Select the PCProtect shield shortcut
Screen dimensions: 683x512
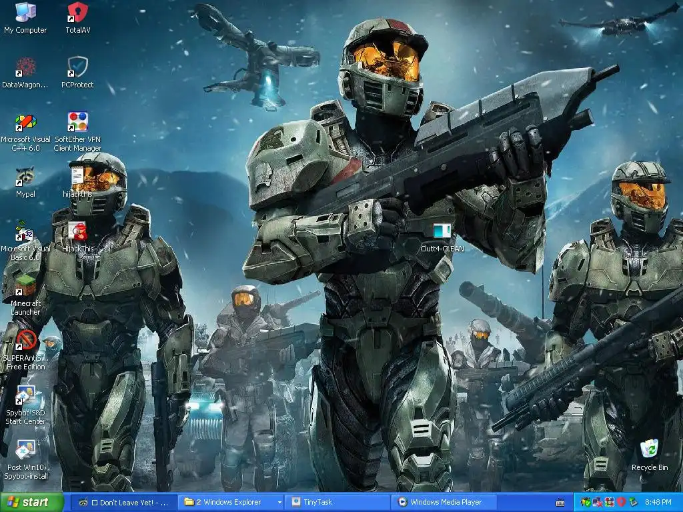click(77, 73)
